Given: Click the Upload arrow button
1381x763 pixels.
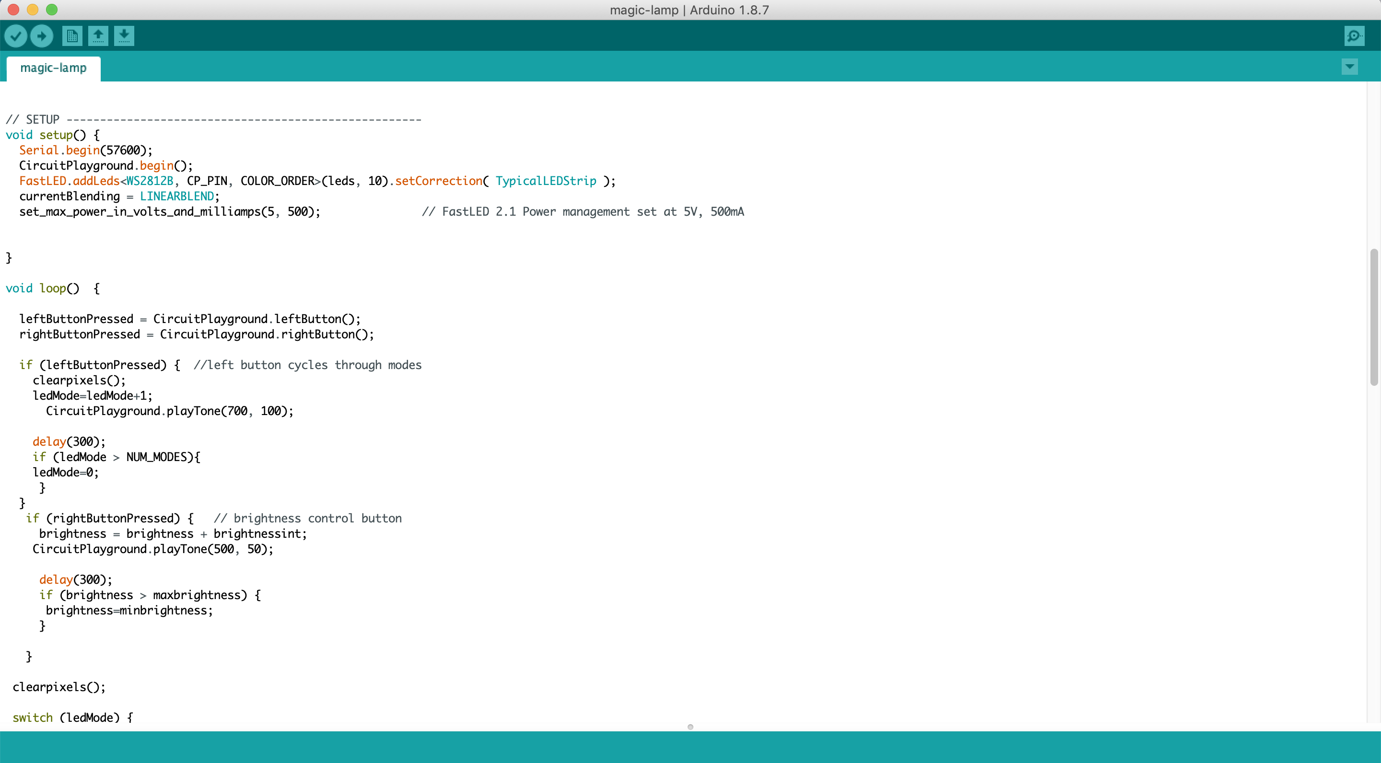Looking at the screenshot, I should [41, 36].
